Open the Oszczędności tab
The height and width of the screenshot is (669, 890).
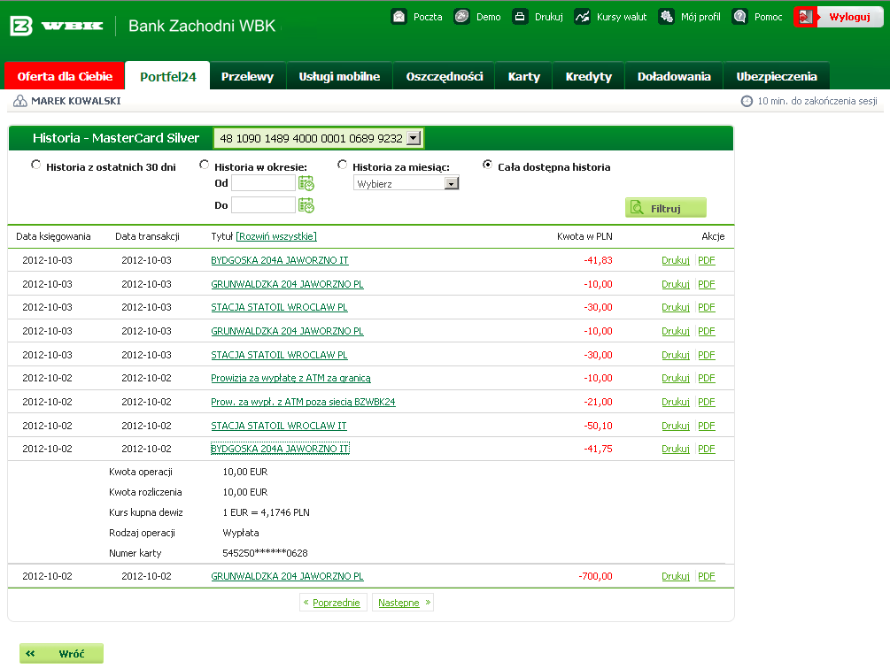pos(445,76)
